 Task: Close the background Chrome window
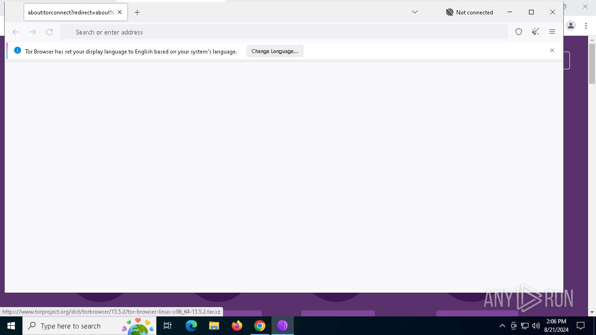coord(585,7)
